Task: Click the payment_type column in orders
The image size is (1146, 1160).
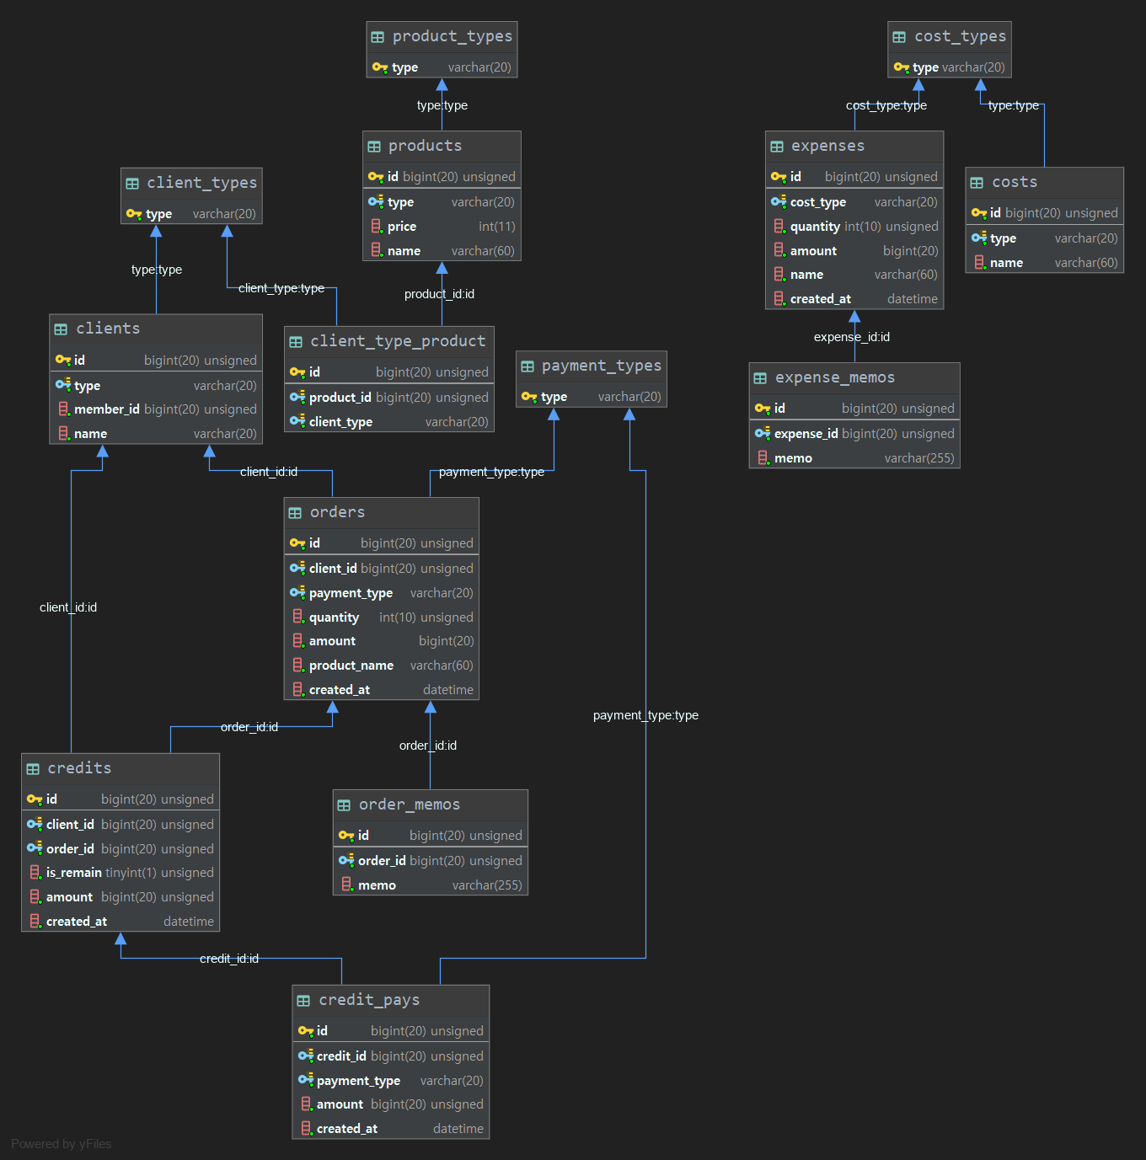Action: click(x=382, y=593)
